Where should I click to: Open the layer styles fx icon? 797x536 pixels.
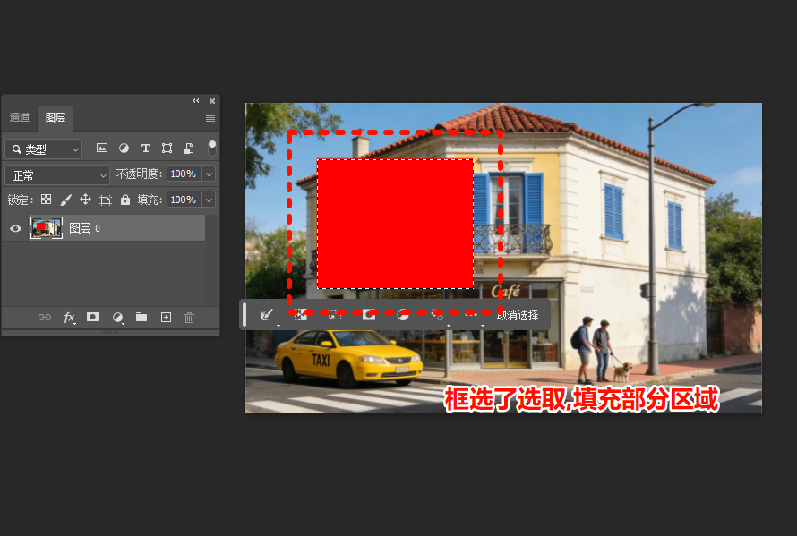(x=69, y=317)
